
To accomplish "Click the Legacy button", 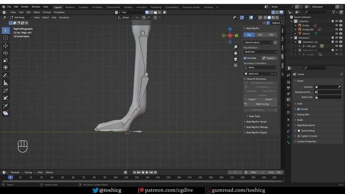I will pyautogui.click(x=269, y=58).
